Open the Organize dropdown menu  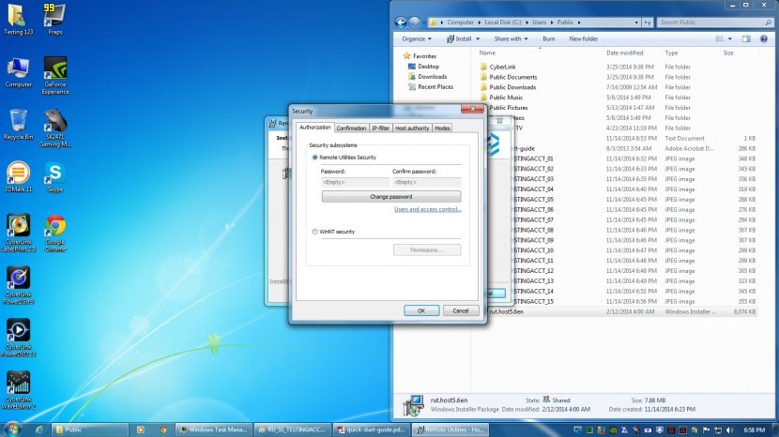click(417, 38)
